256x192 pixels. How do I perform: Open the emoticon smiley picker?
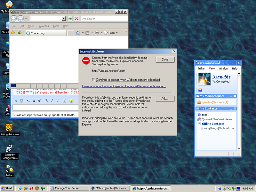point(71,101)
